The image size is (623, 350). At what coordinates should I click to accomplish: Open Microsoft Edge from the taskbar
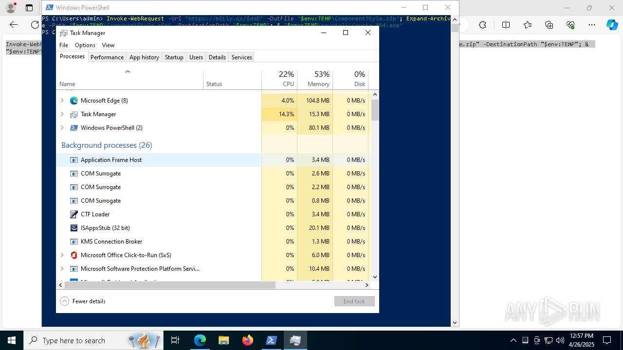coord(200,340)
